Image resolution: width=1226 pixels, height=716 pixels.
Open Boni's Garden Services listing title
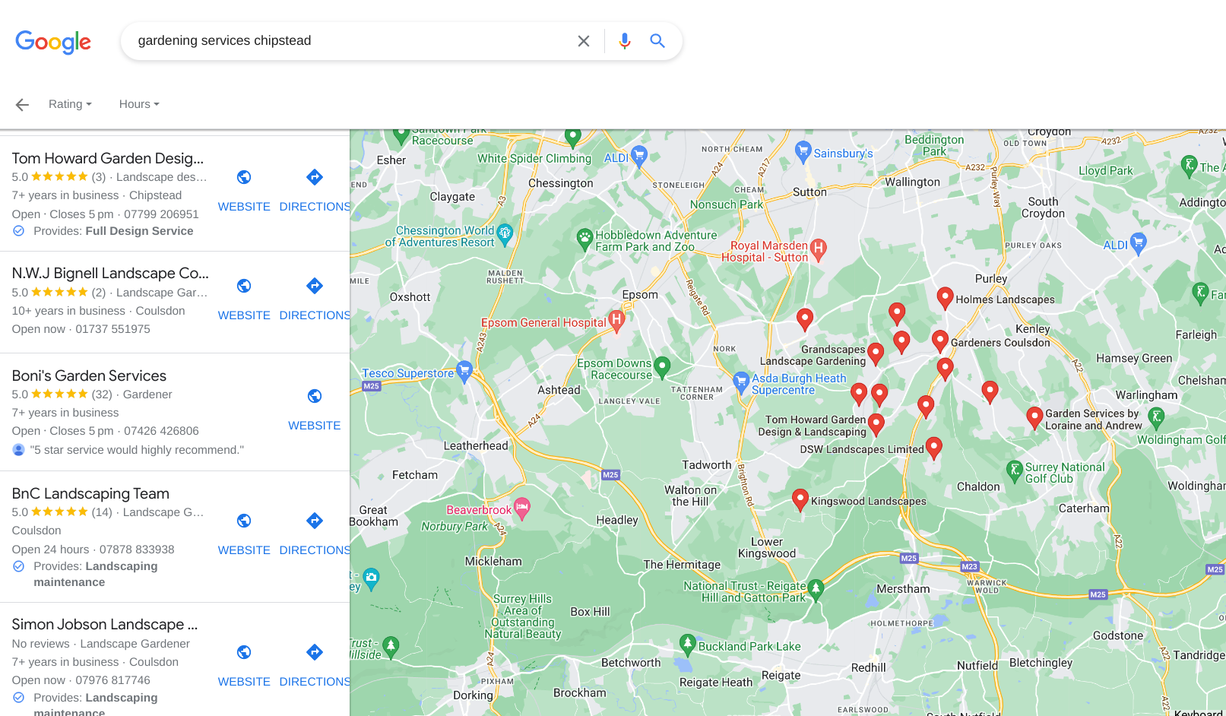pyautogui.click(x=89, y=375)
